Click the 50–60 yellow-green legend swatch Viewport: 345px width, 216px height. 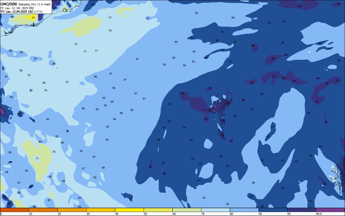point(158,210)
